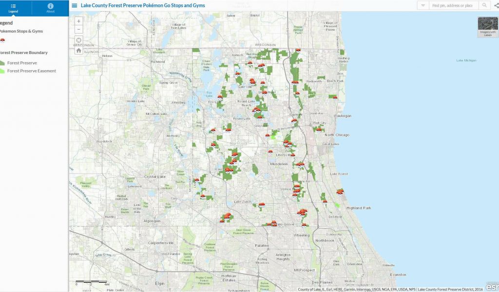Click the Elgin label on the map
The height and width of the screenshot is (292, 499).
pos(160,283)
